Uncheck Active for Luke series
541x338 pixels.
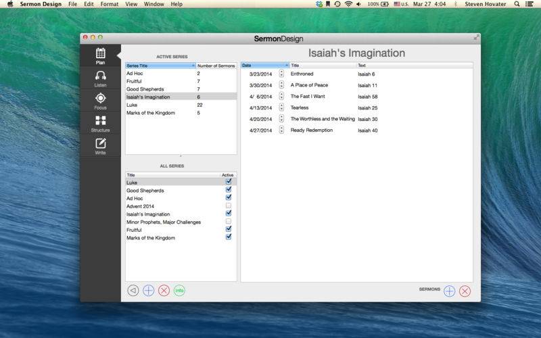229,182
